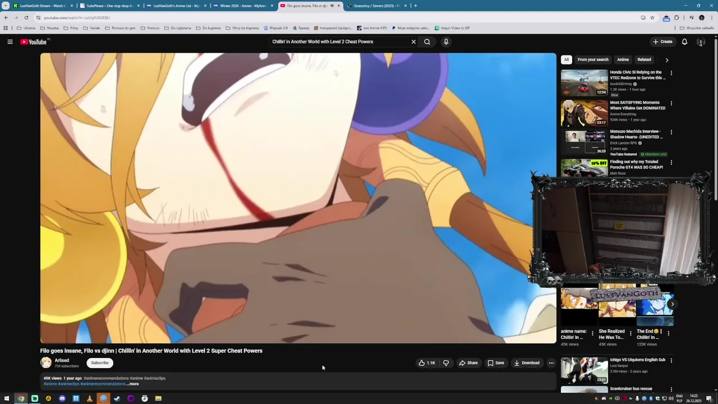Go back in the browser
This screenshot has height=404, width=718.
click(6, 17)
